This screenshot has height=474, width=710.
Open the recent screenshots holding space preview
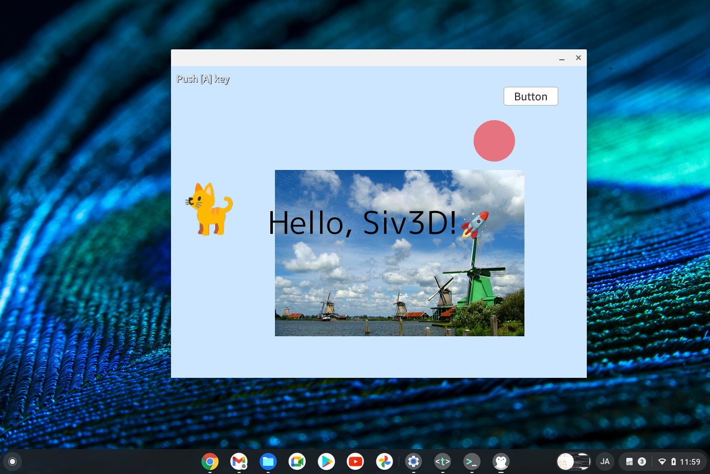pos(574,462)
